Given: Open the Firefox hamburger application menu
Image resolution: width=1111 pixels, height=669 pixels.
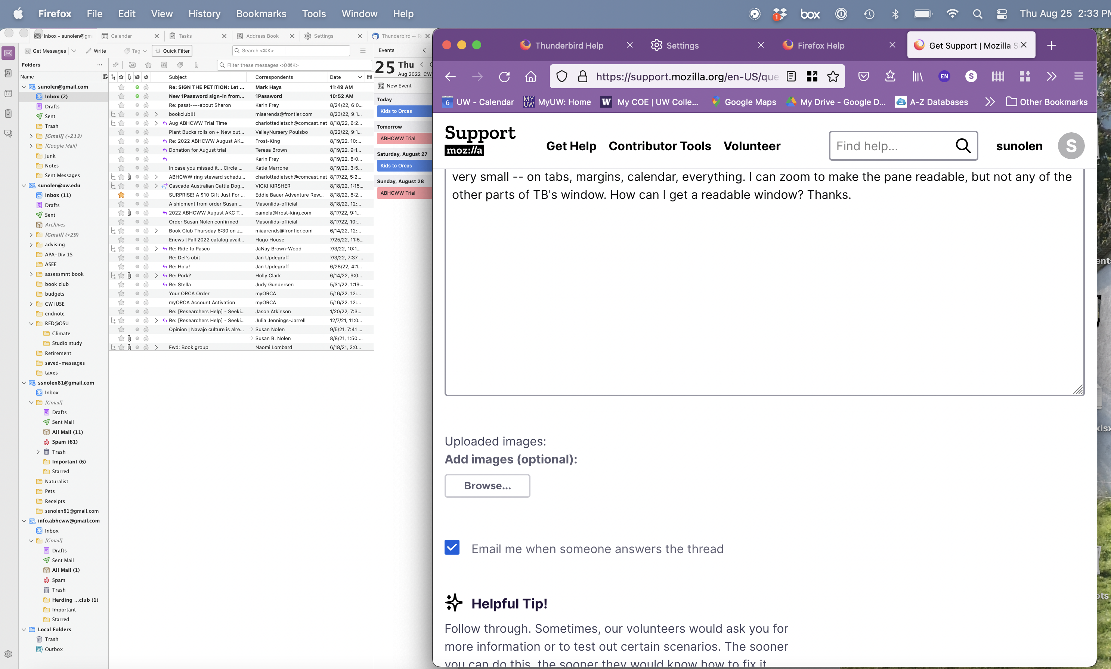Looking at the screenshot, I should (x=1078, y=77).
